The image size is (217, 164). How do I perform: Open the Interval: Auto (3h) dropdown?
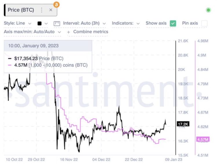(x=84, y=23)
